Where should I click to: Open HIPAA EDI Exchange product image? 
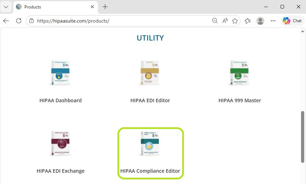click(60, 143)
